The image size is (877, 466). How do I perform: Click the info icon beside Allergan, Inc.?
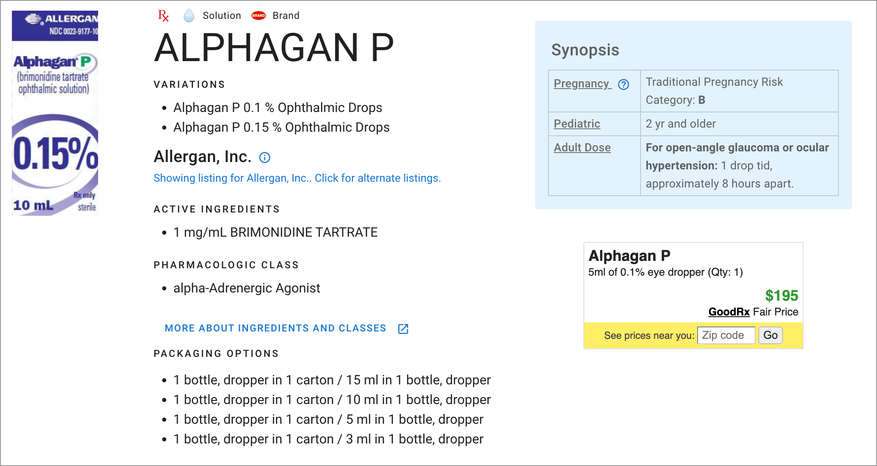point(265,158)
